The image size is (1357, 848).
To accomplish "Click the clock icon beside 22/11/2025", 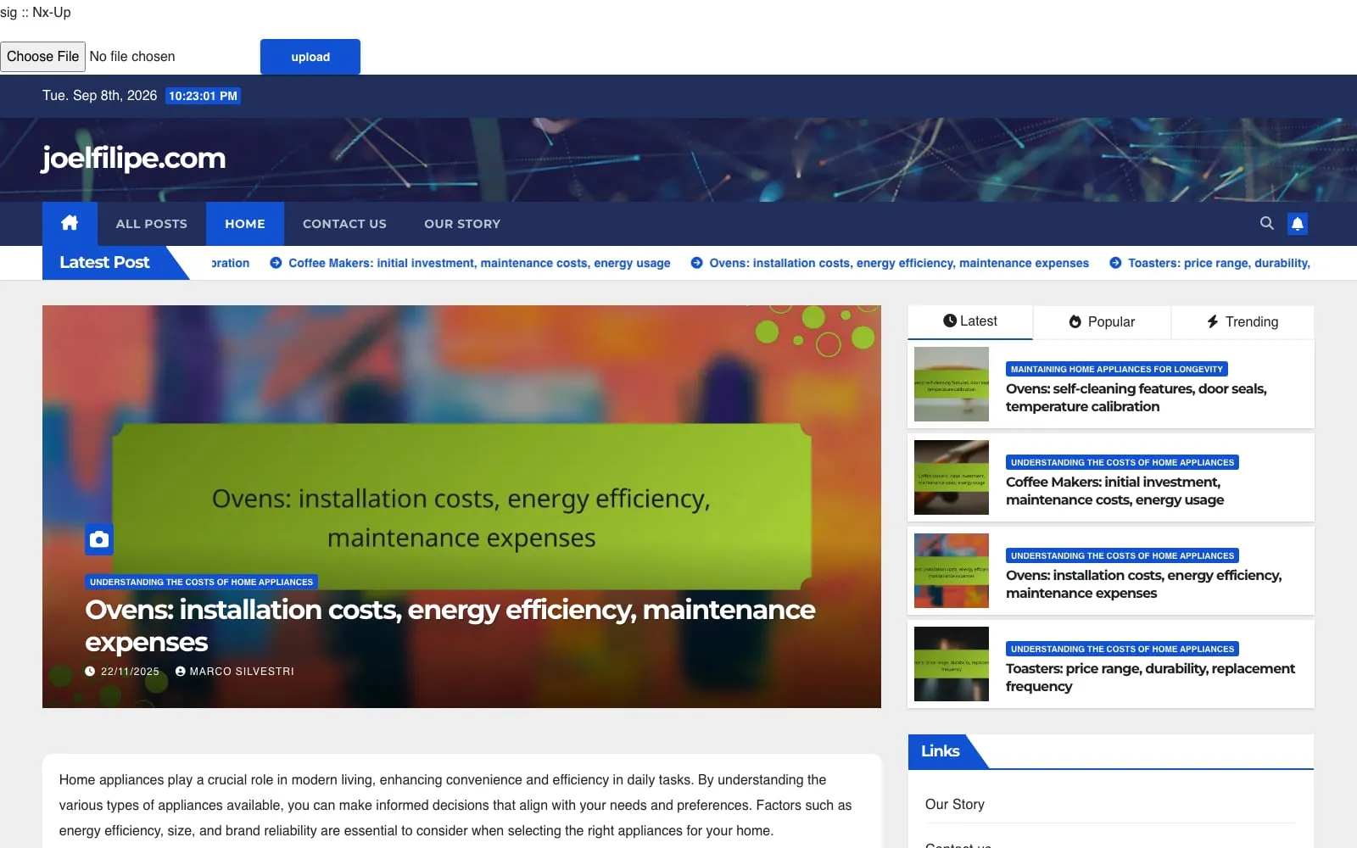I will [90, 671].
